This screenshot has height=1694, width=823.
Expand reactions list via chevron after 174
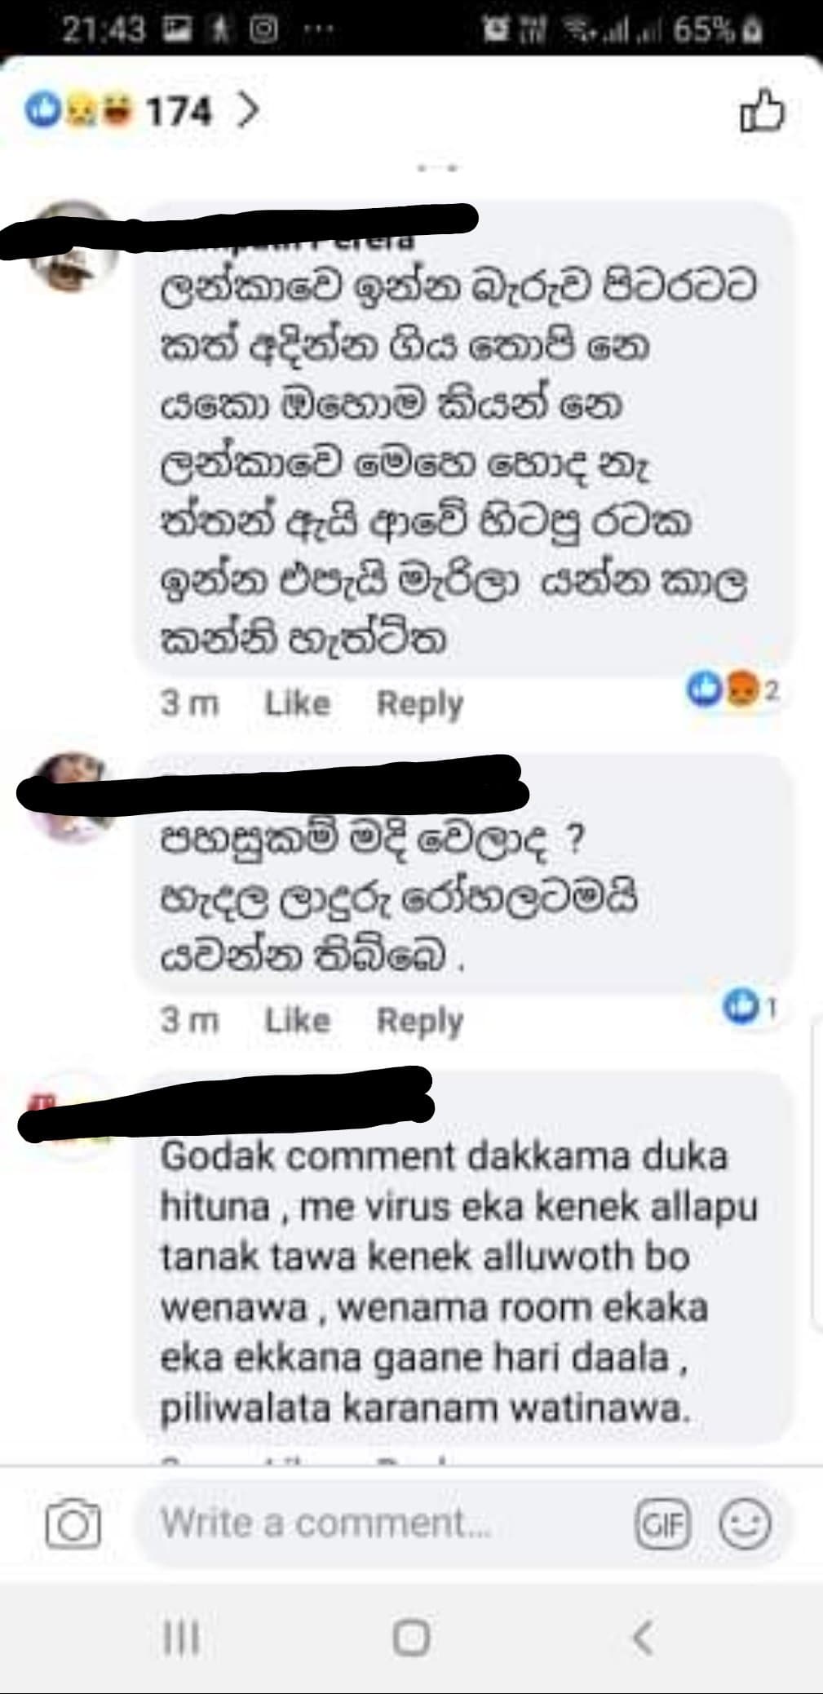tap(247, 111)
